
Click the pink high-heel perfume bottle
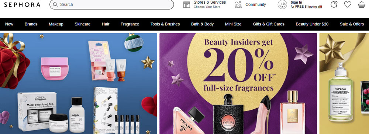[261, 115]
